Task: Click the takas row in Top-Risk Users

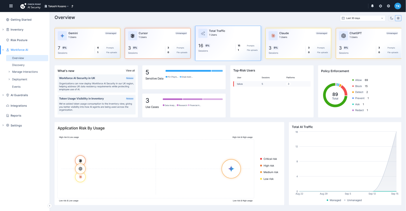Action: click(x=272, y=84)
